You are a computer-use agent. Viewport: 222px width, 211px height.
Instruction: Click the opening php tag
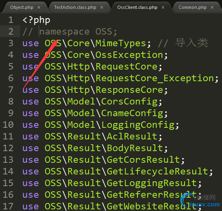[36, 20]
